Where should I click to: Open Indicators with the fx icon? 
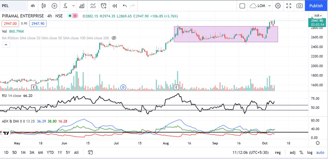(x=65, y=5)
